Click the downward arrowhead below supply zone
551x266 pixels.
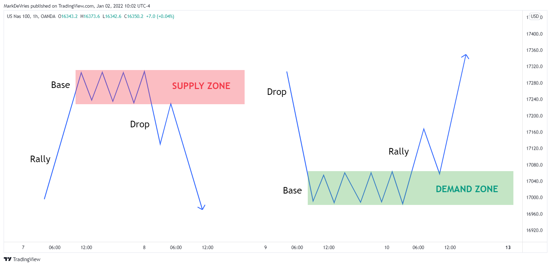pos(202,207)
